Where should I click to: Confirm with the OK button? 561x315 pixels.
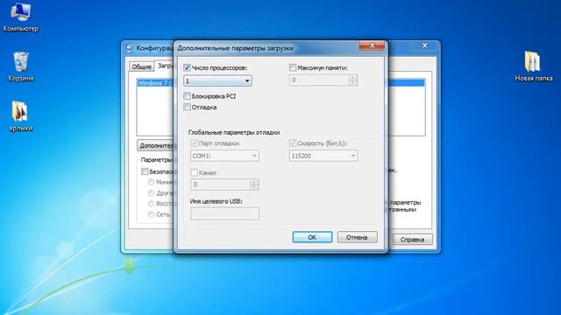point(312,237)
